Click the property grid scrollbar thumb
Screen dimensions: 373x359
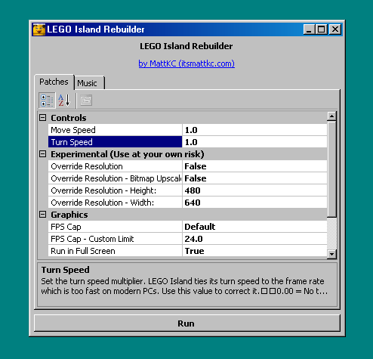point(331,169)
